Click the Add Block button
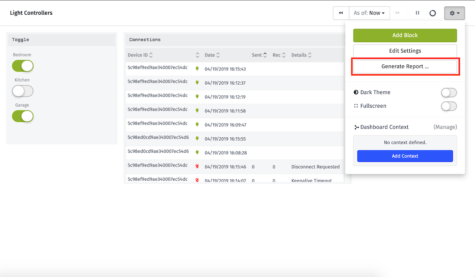Image resolution: width=475 pixels, height=277 pixels. click(405, 35)
